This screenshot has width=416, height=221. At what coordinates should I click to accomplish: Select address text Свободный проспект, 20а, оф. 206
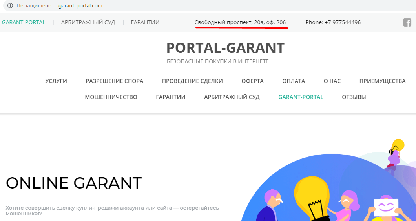click(x=240, y=22)
